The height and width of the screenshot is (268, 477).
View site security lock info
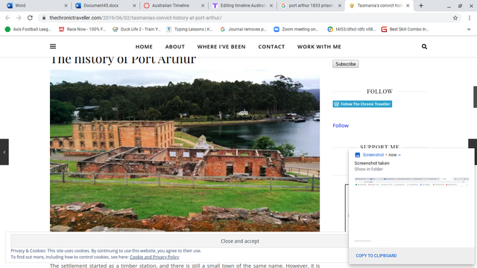pyautogui.click(x=44, y=18)
